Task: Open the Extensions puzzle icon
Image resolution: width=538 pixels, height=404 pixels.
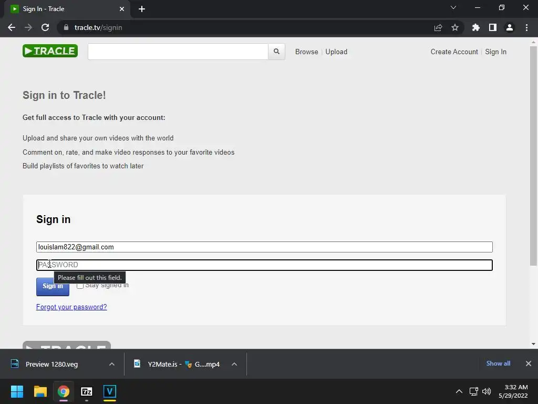Action: [x=476, y=27]
